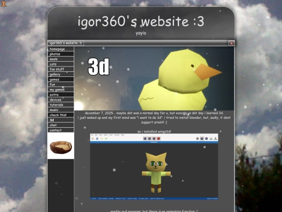Click the big '3d' title on the banner
This screenshot has height=212, width=282.
pyautogui.click(x=99, y=66)
